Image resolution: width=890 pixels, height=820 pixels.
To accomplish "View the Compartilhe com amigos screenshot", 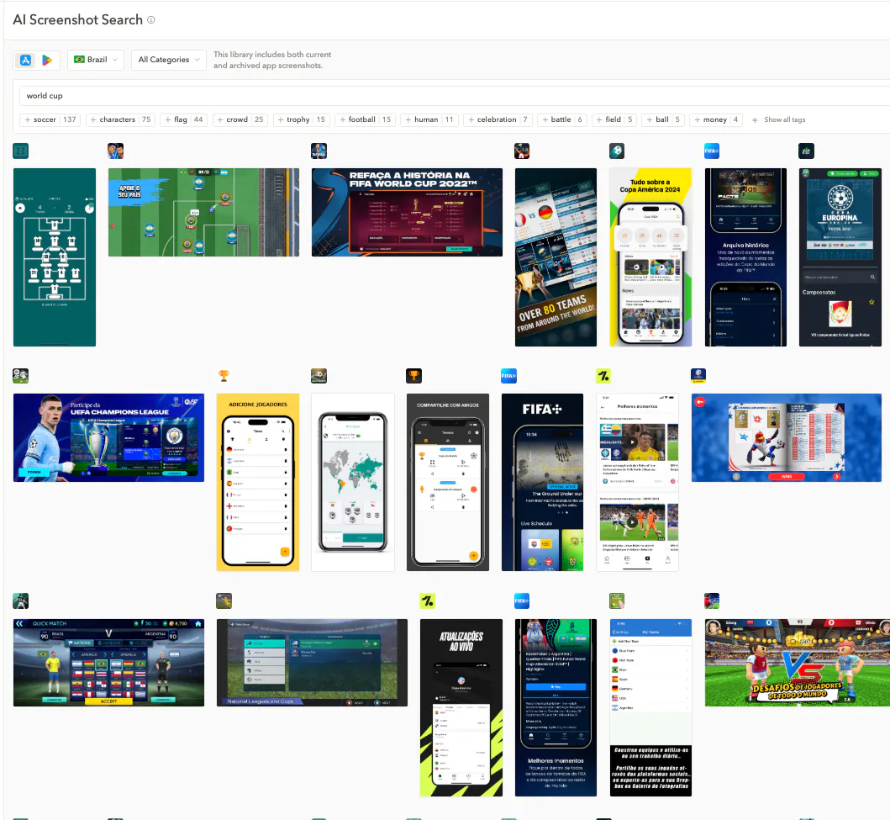I will [448, 482].
